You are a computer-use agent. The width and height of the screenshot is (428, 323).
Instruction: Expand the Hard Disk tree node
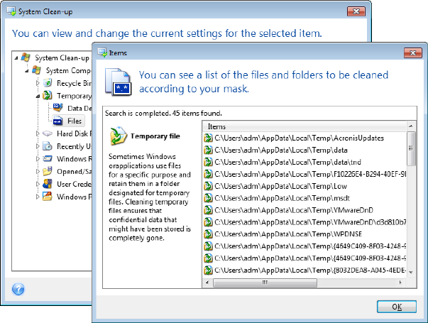[x=38, y=133]
